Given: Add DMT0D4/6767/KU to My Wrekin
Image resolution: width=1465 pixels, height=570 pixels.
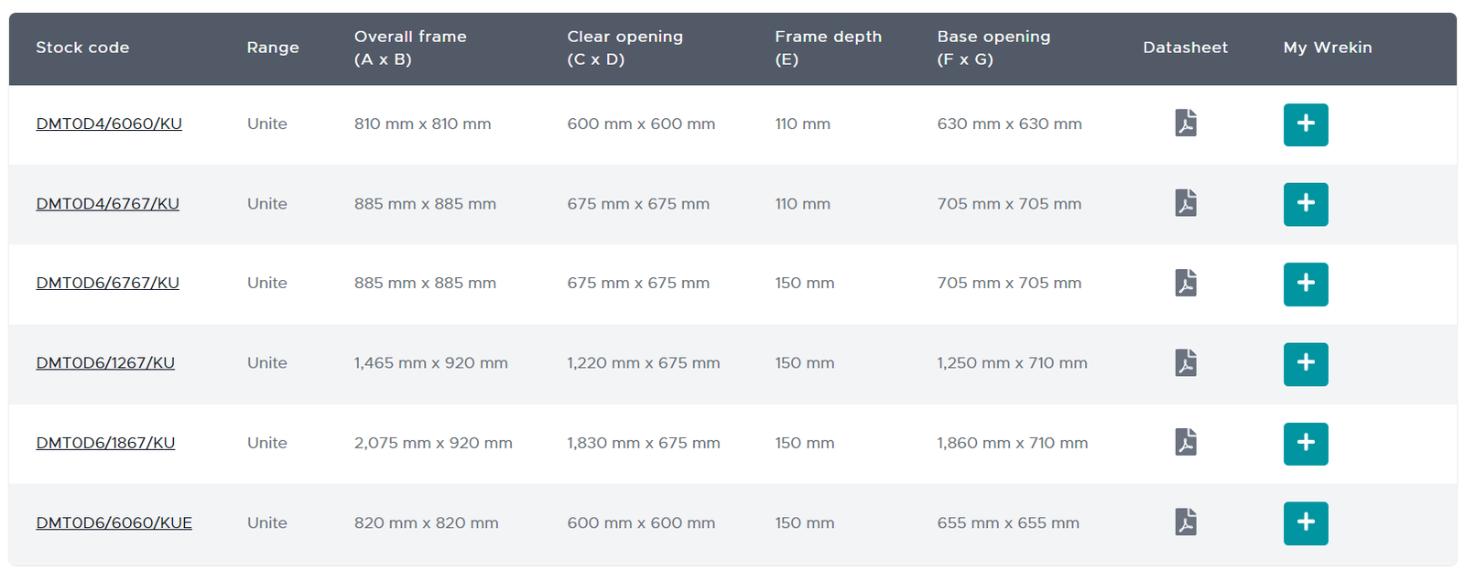Looking at the screenshot, I should (x=1306, y=204).
